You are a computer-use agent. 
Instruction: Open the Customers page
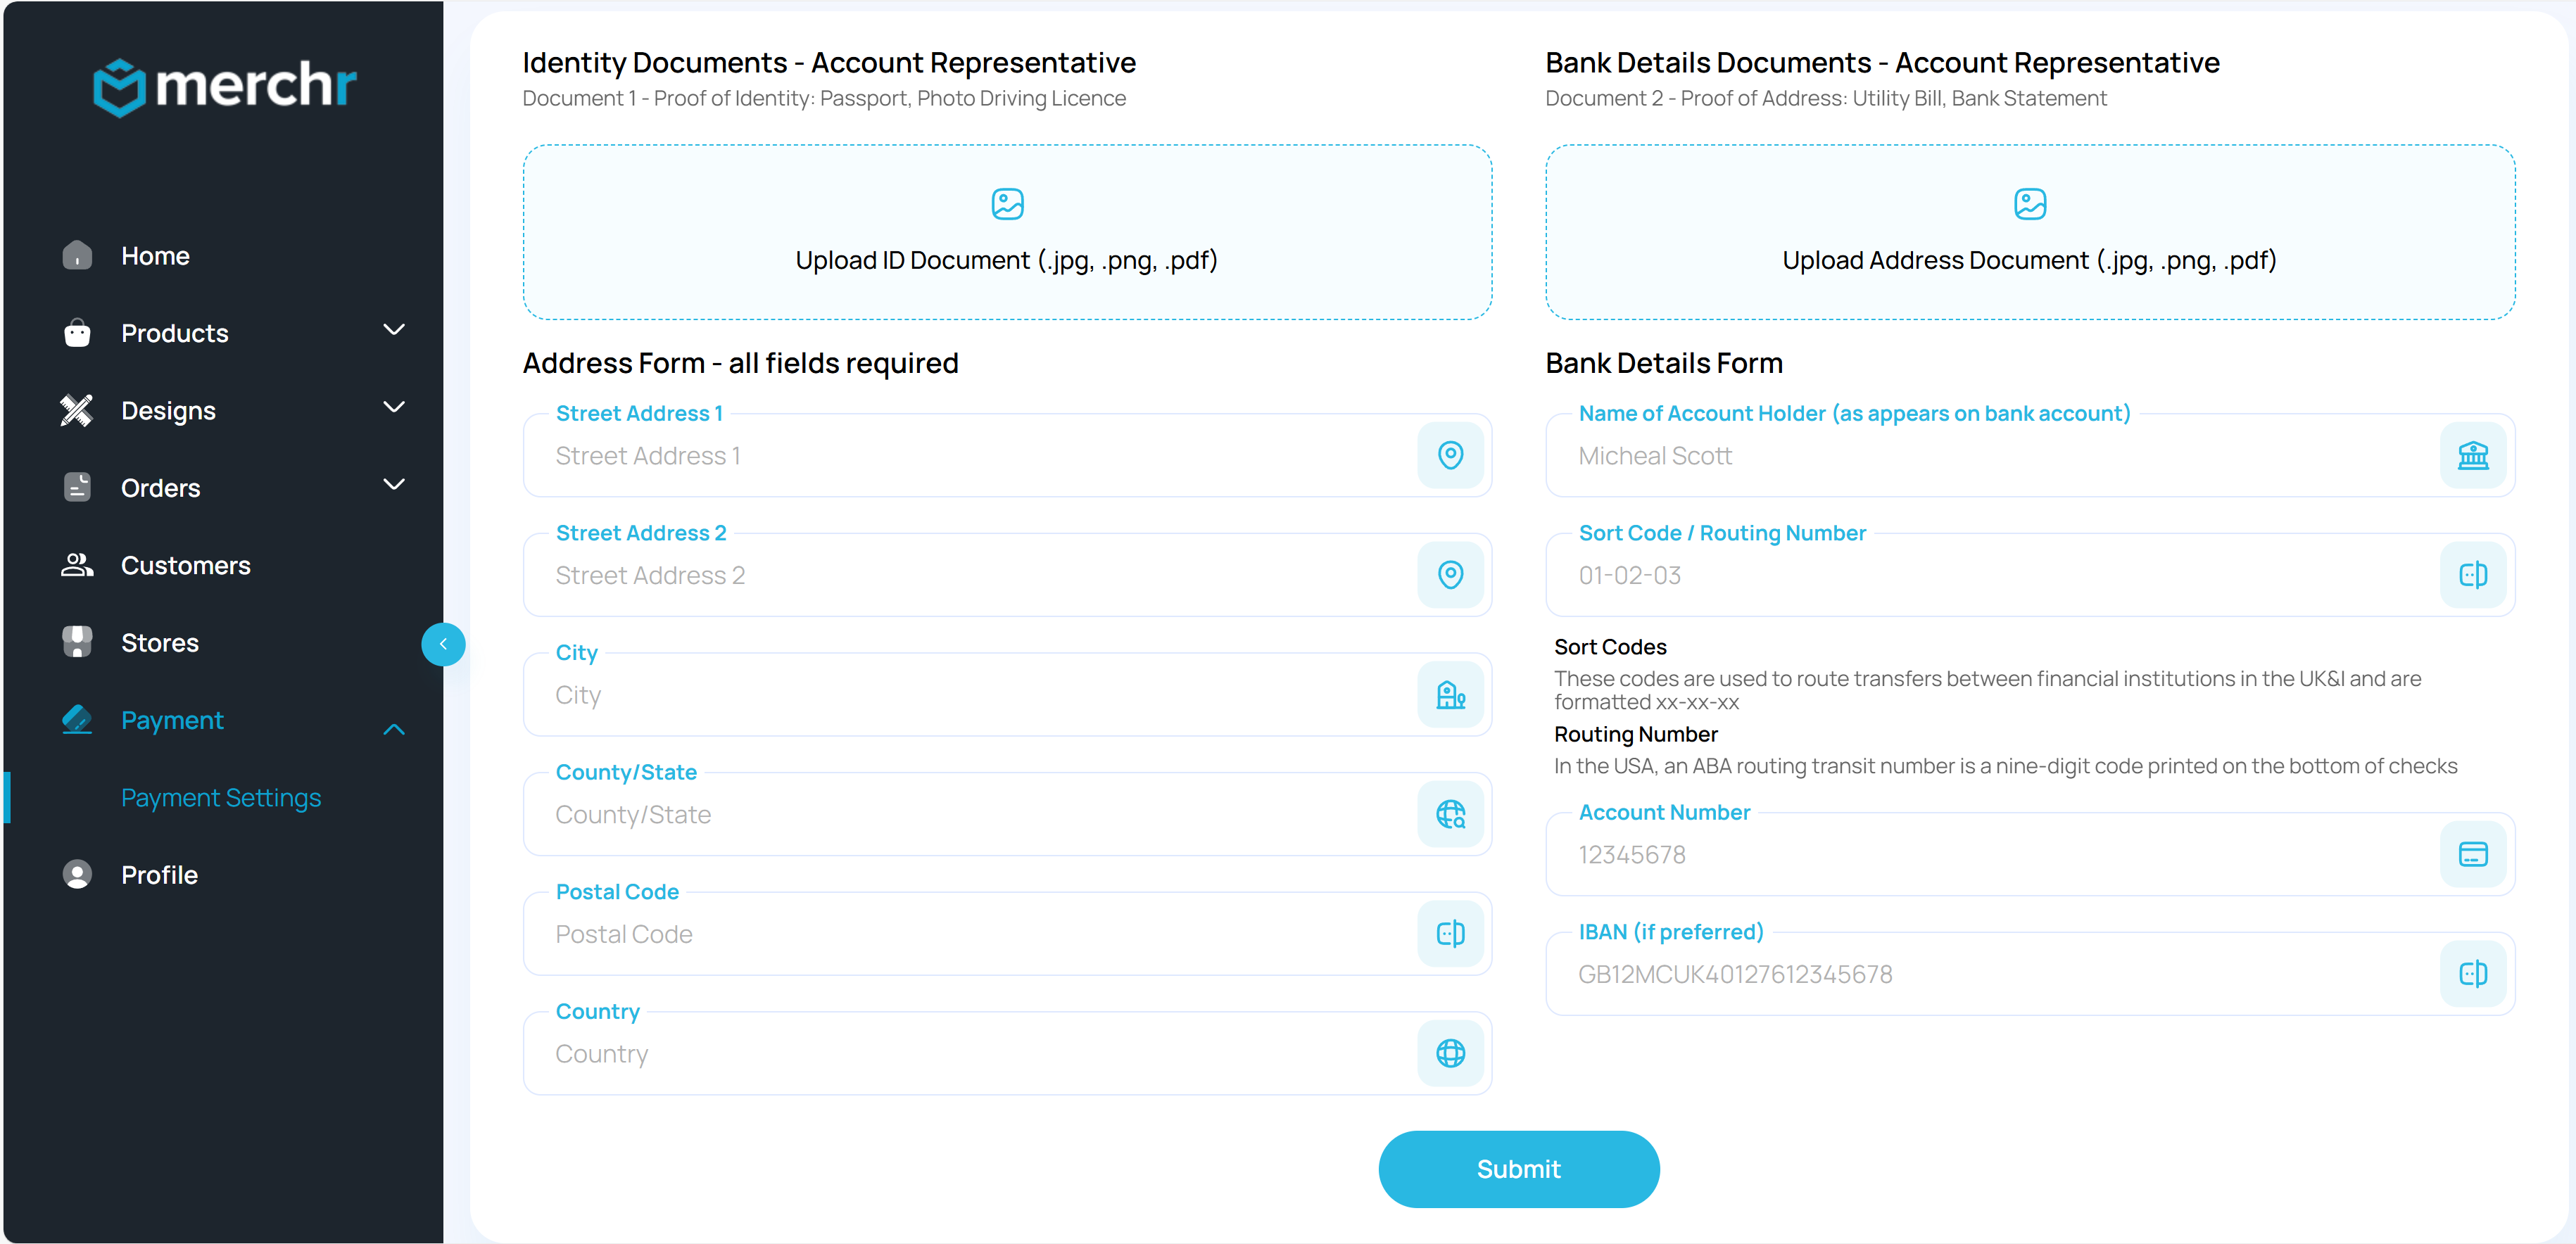click(185, 566)
